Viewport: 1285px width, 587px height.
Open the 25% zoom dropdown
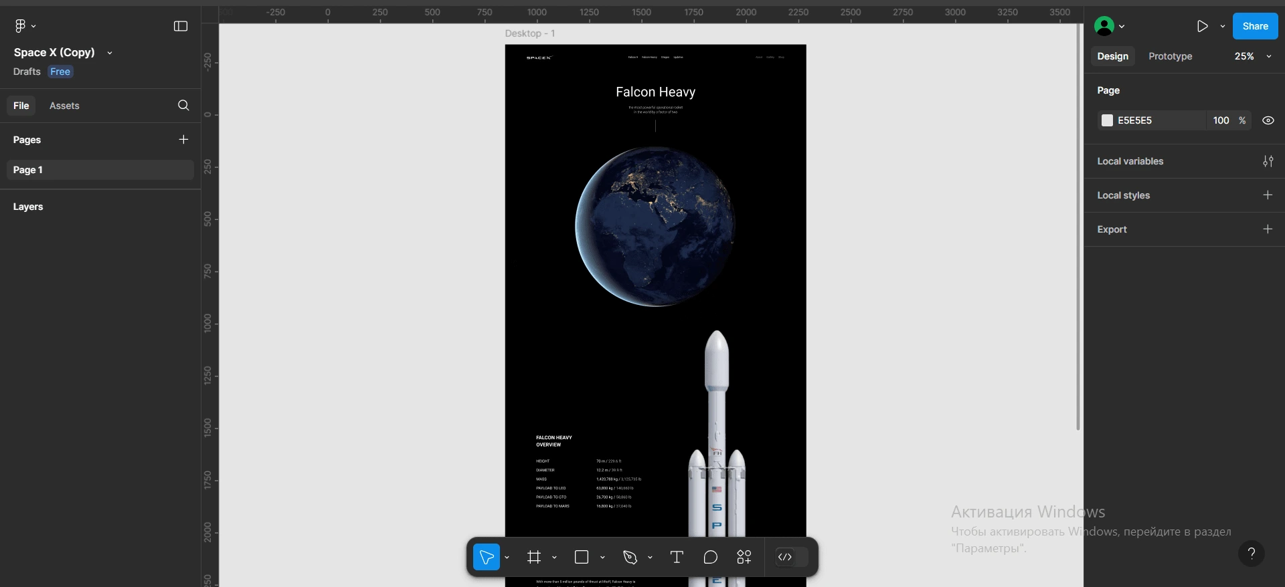(x=1253, y=56)
